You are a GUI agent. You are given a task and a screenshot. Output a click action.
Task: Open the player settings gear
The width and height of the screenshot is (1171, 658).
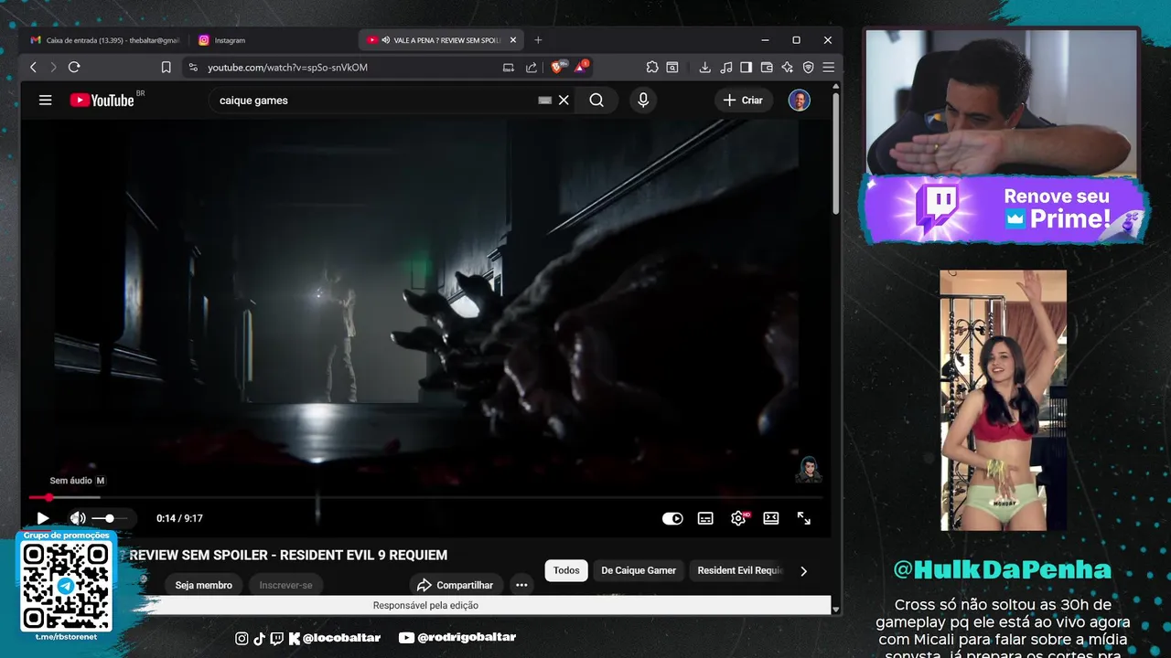click(x=738, y=518)
